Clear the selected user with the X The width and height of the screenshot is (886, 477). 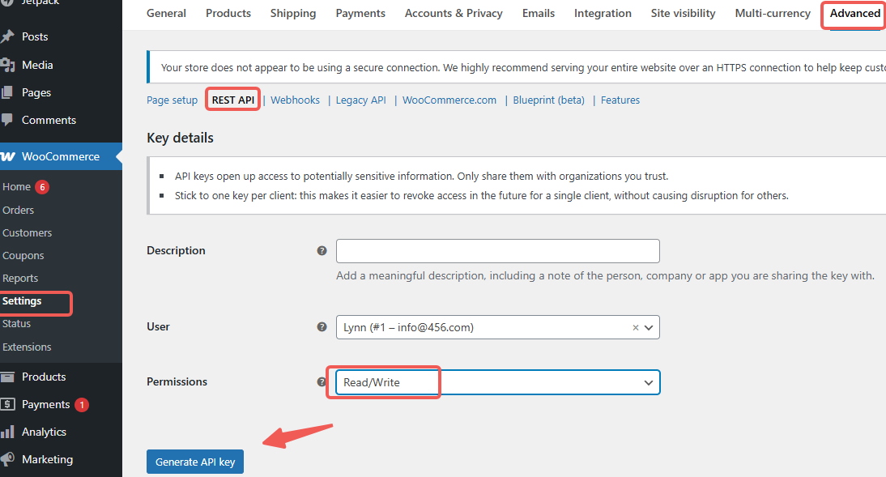click(636, 328)
